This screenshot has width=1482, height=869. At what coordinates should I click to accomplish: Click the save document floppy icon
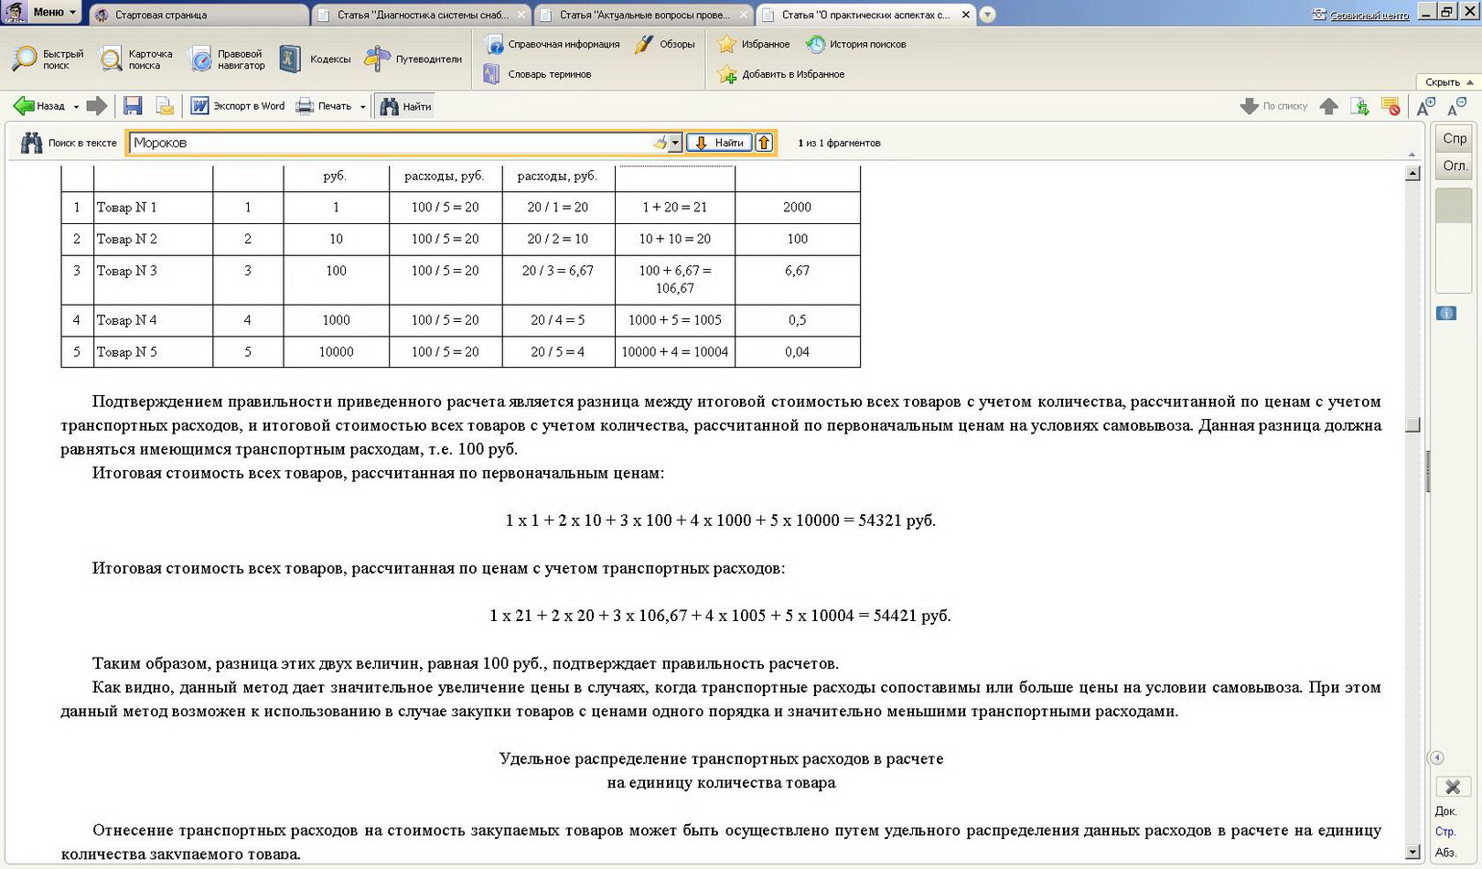[x=133, y=106]
